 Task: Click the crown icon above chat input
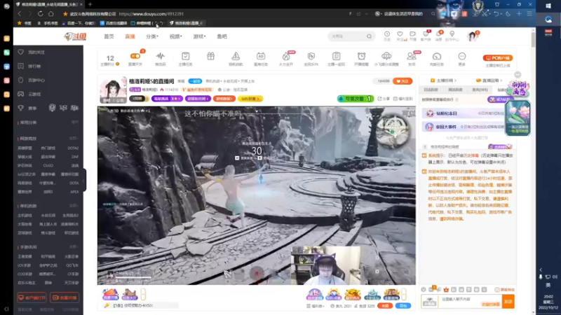446,290
